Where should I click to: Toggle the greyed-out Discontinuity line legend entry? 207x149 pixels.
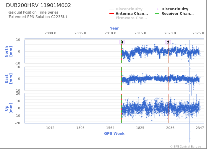click(126, 9)
